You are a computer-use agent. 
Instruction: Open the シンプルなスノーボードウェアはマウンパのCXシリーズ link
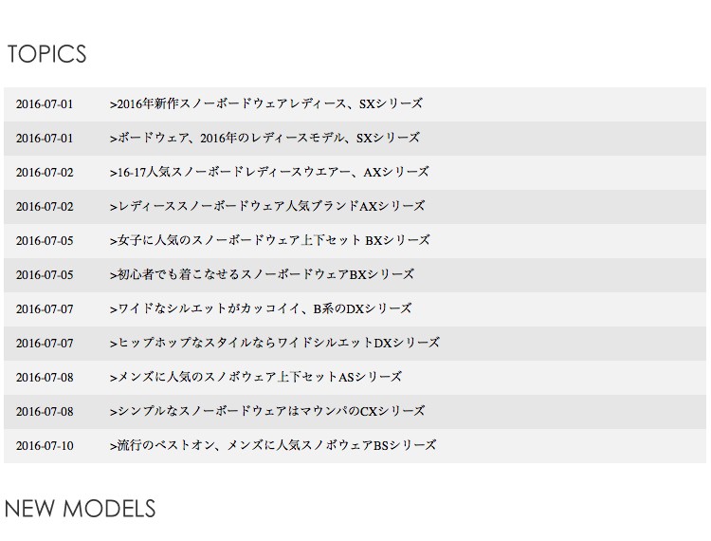tap(267, 411)
